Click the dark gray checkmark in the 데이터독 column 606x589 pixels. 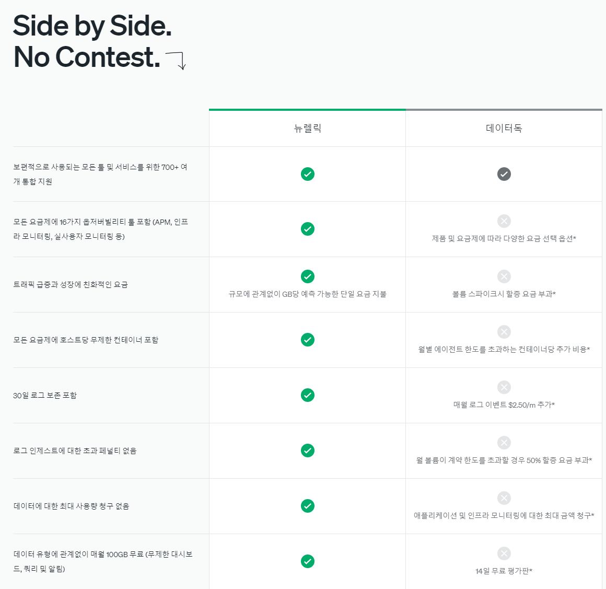[504, 174]
